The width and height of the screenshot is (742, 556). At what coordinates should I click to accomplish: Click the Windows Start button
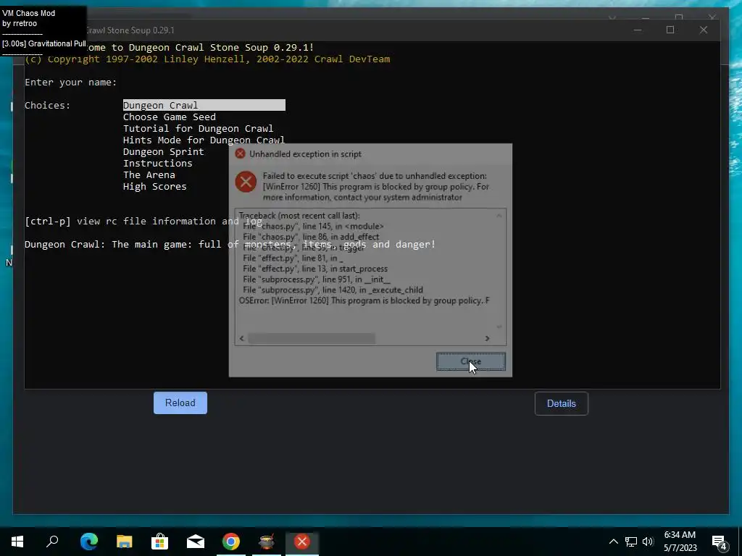coord(17,542)
